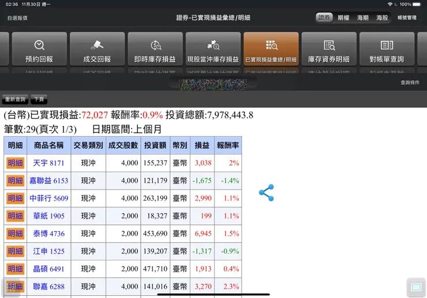
Task: Open 明細 for 晶碩 6491 row
Action: (15, 269)
